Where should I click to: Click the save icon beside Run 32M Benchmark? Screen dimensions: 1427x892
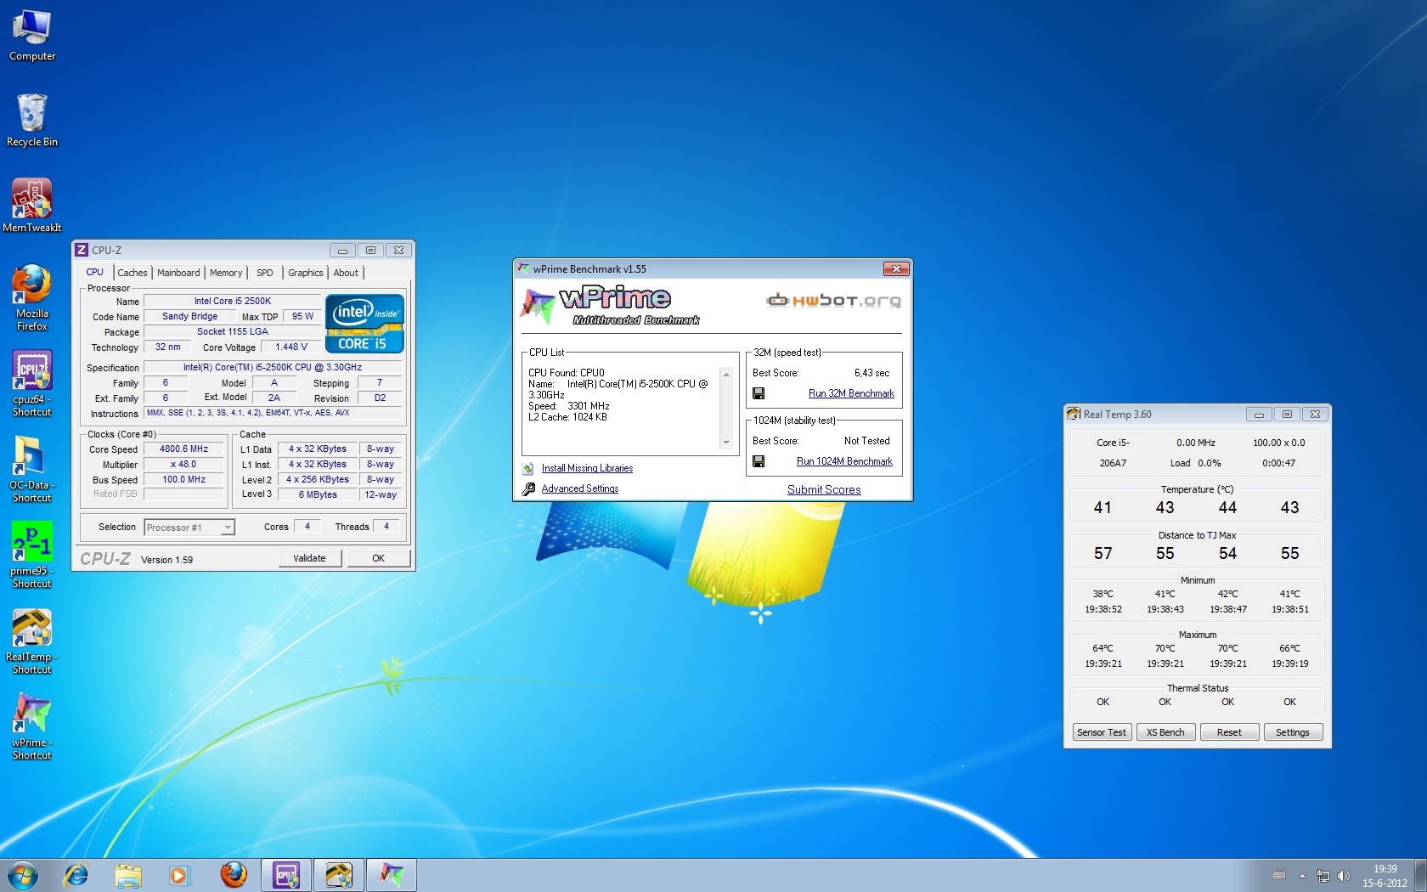[x=759, y=393]
